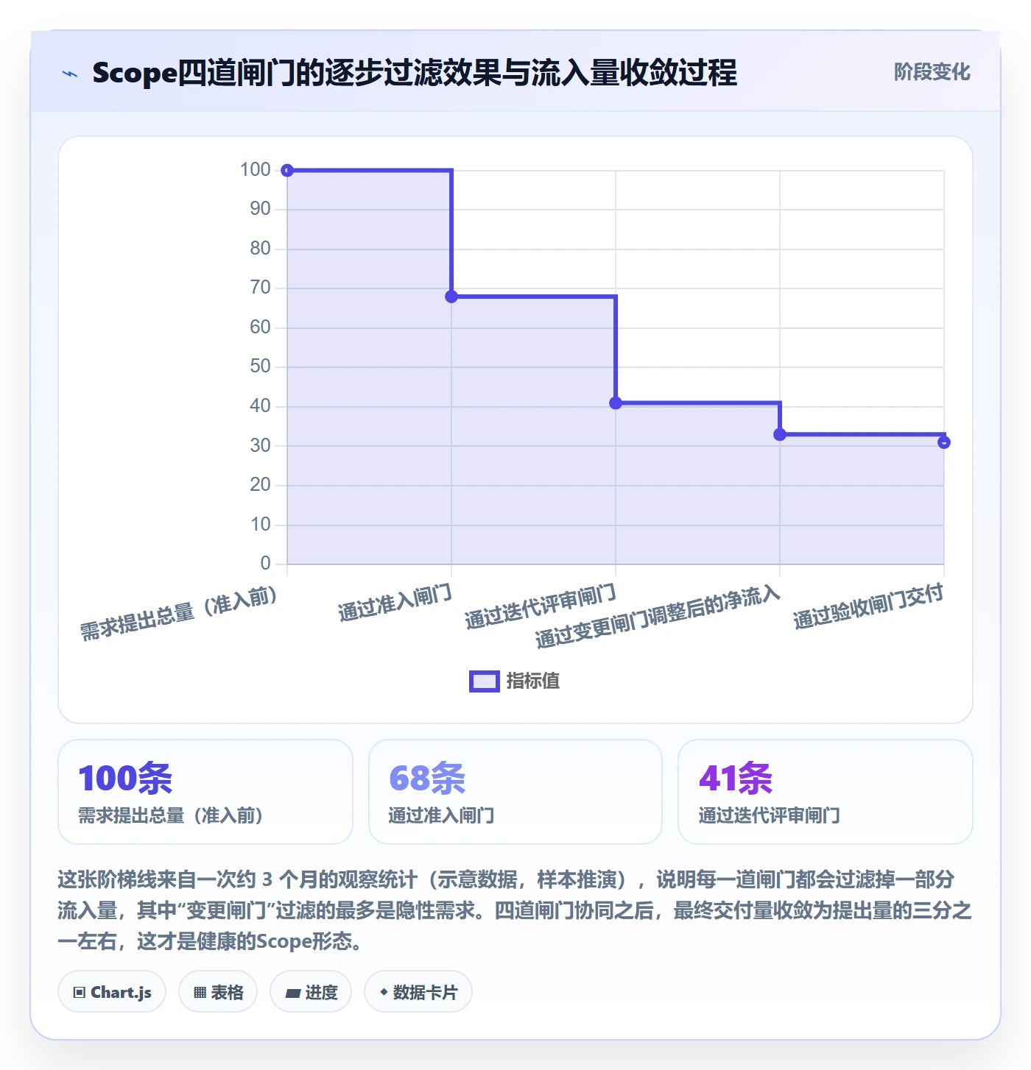Click the Chart.js tag chip

tap(112, 992)
